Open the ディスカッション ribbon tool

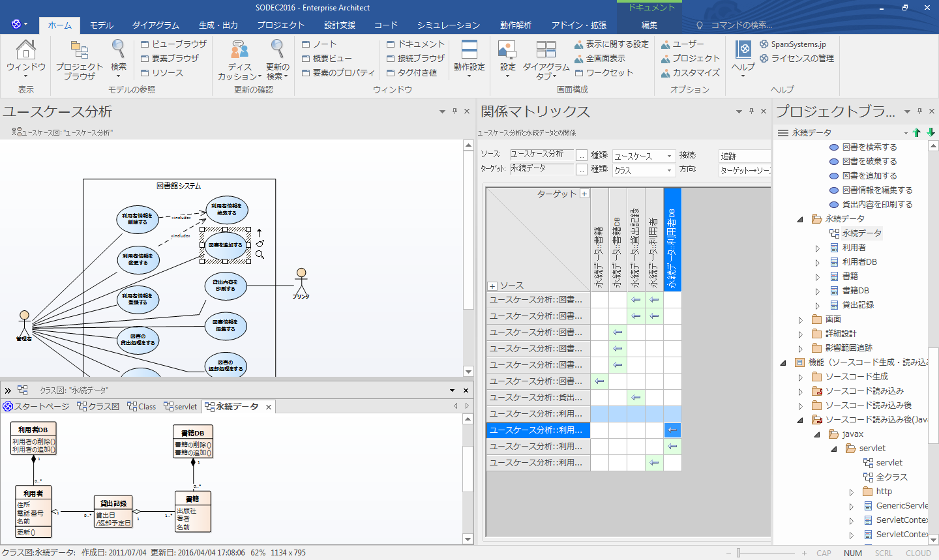[x=239, y=60]
